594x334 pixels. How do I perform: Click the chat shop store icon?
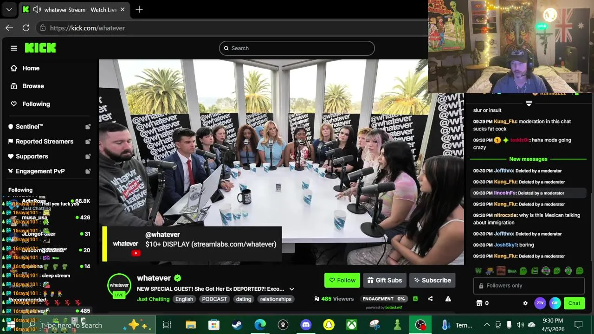point(479,303)
